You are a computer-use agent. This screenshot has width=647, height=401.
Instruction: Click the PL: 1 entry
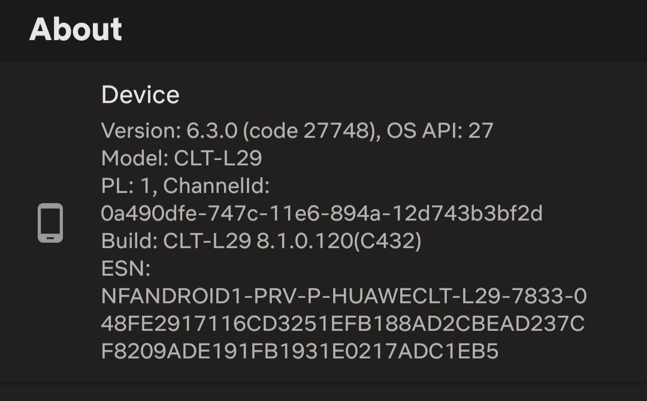pos(129,186)
